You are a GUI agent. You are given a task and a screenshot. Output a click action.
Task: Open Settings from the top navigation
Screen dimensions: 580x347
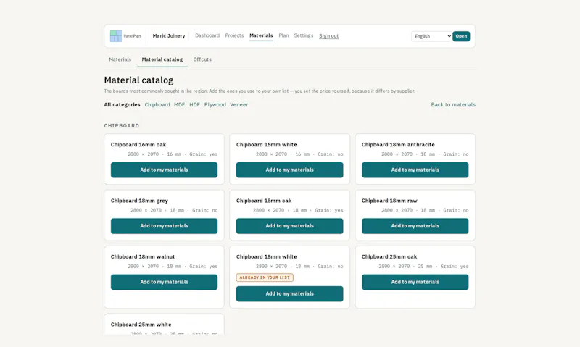303,35
